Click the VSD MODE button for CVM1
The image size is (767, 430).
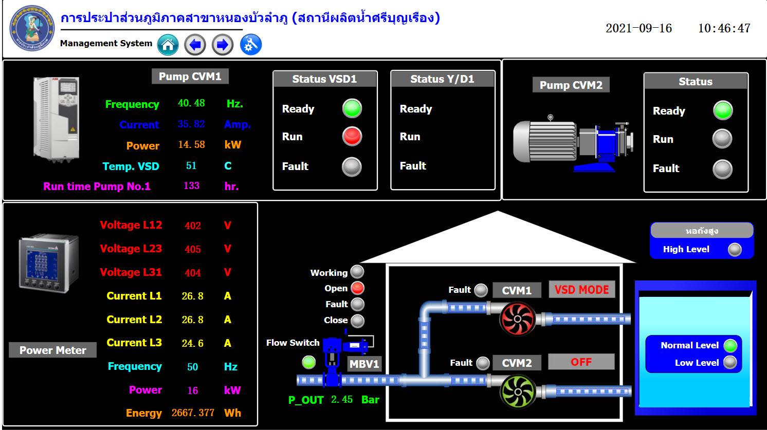tap(581, 290)
